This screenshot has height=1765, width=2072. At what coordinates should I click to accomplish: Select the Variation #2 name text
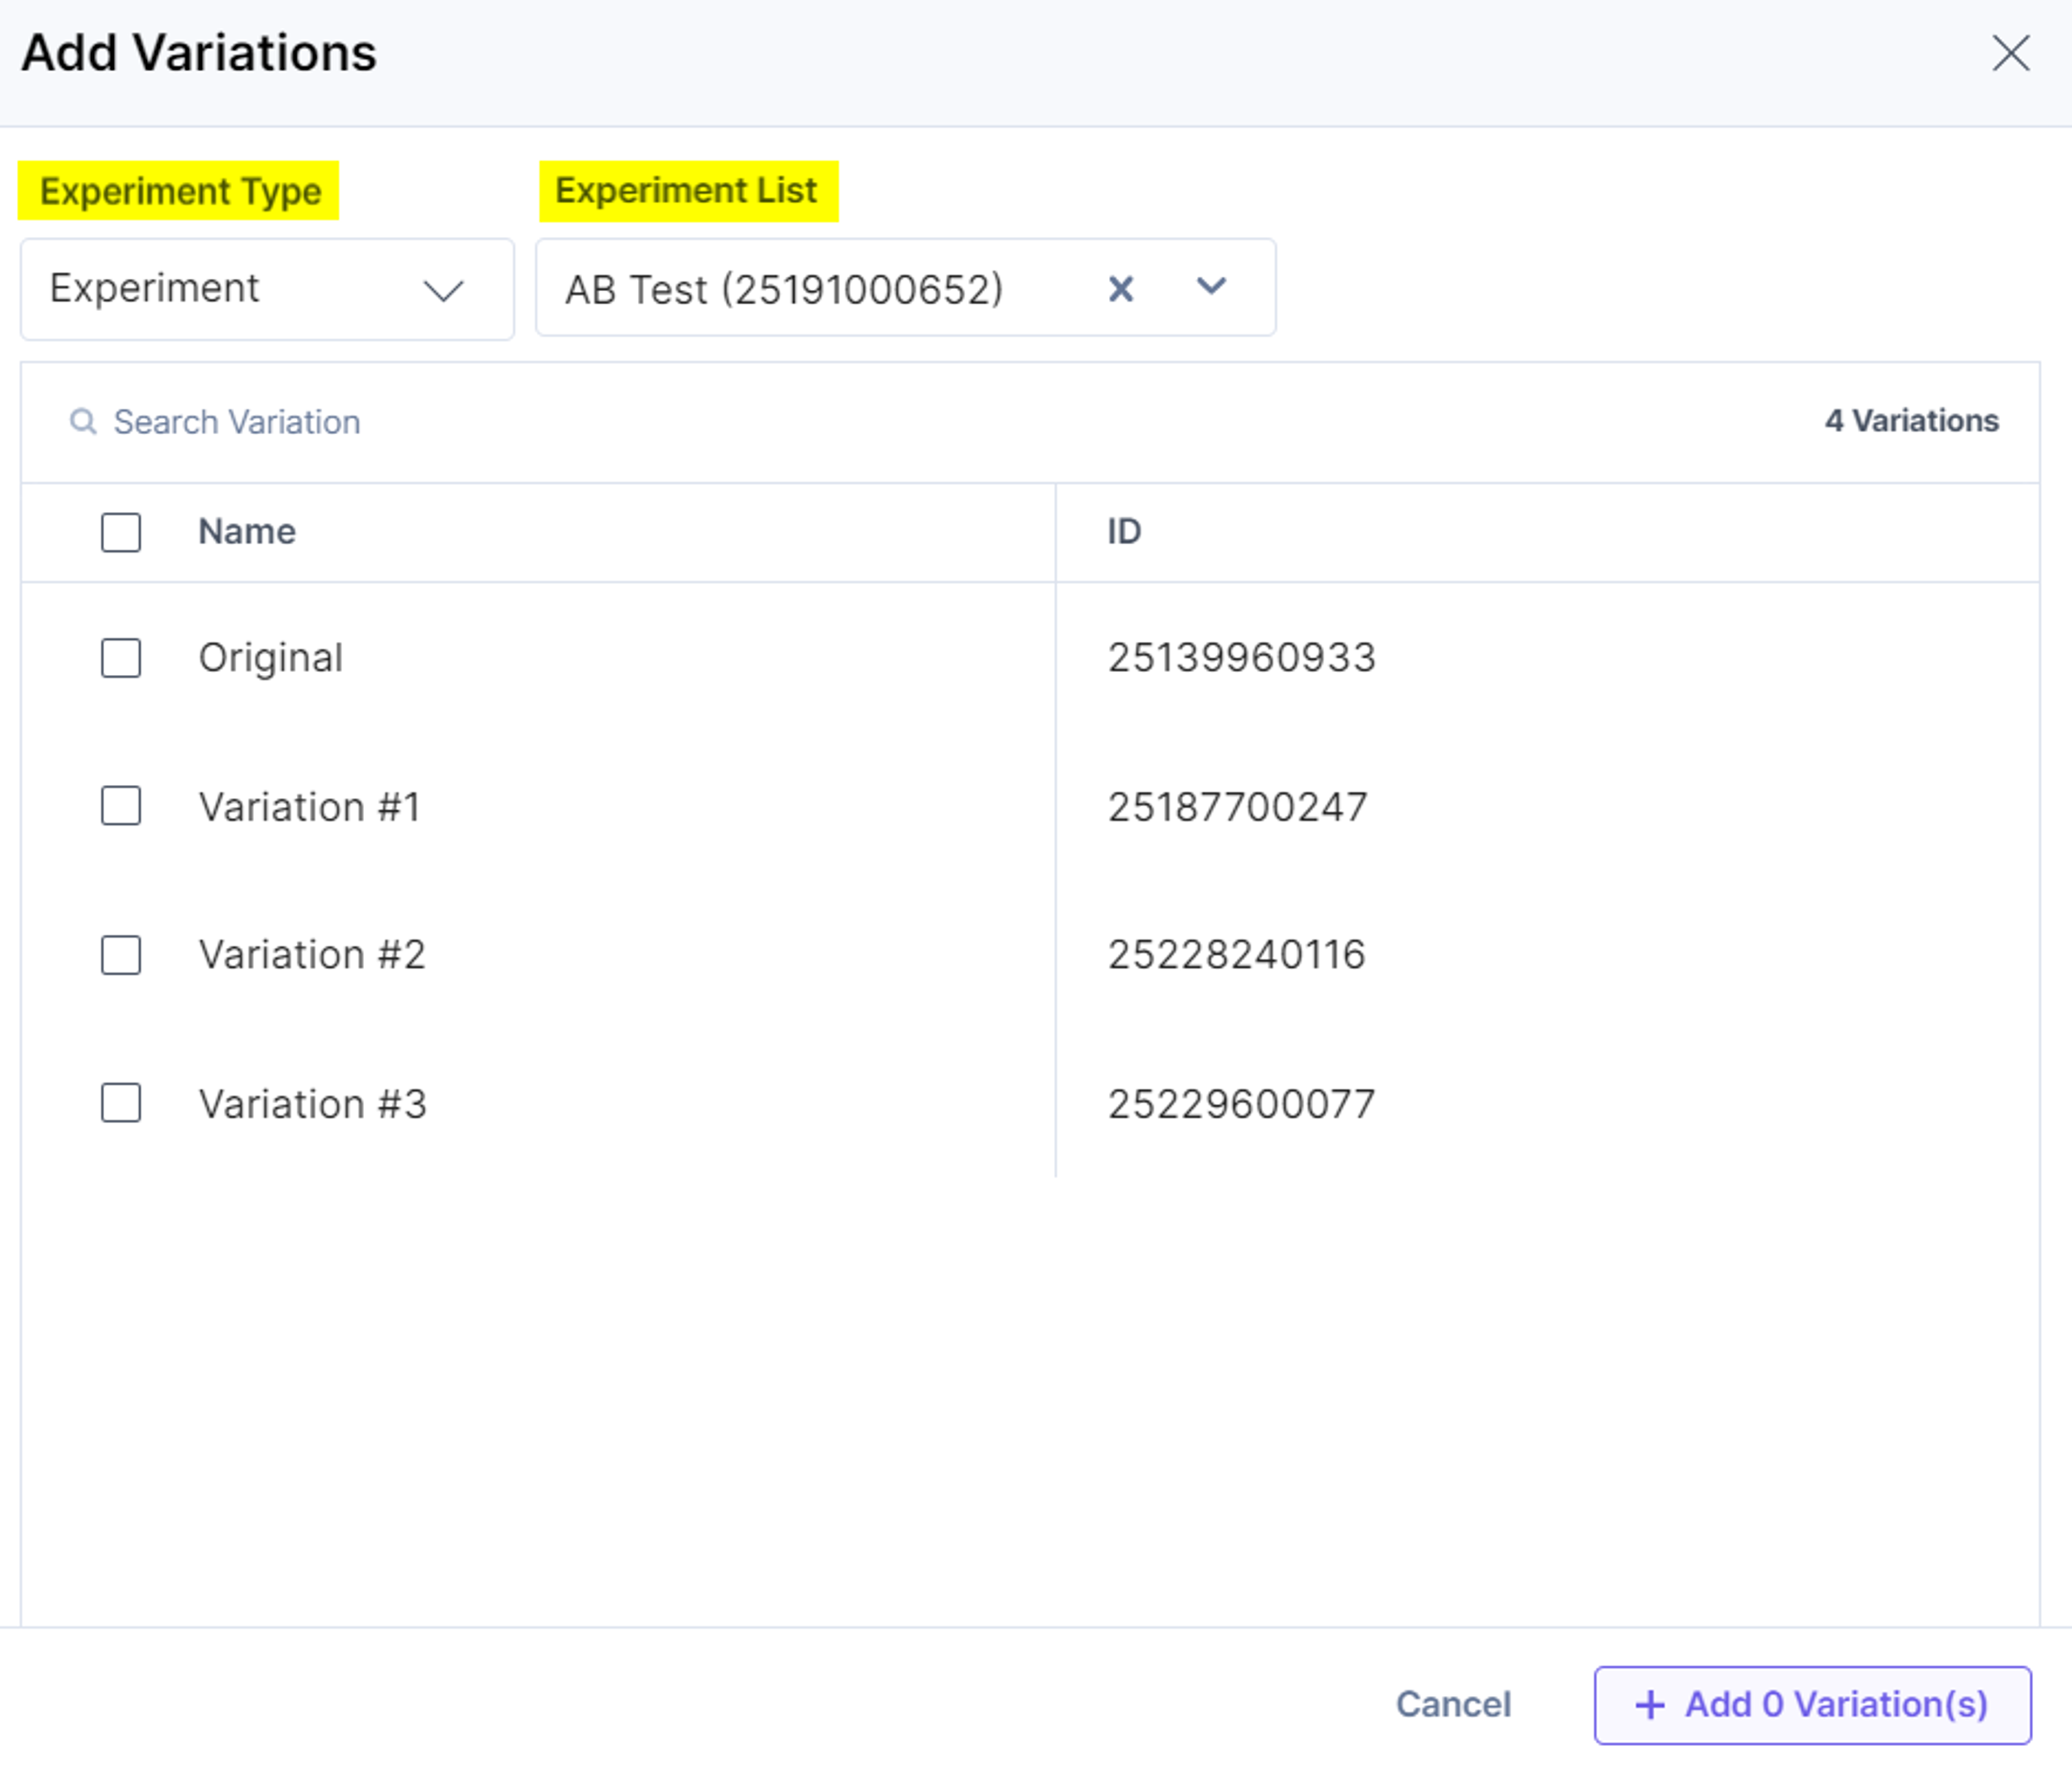312,954
